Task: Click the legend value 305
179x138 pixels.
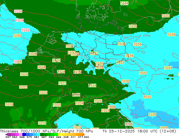Action: pyautogui.click(x=66, y=137)
